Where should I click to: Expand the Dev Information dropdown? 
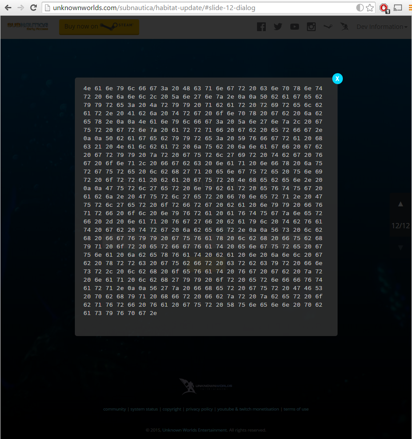point(381,27)
